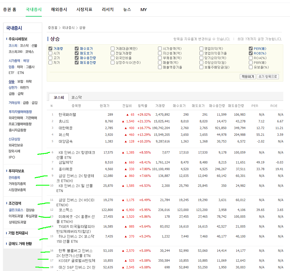The height and width of the screenshot is (271, 290).
Task: Uncheck the ROE(%) checkbox
Action: (251, 53)
